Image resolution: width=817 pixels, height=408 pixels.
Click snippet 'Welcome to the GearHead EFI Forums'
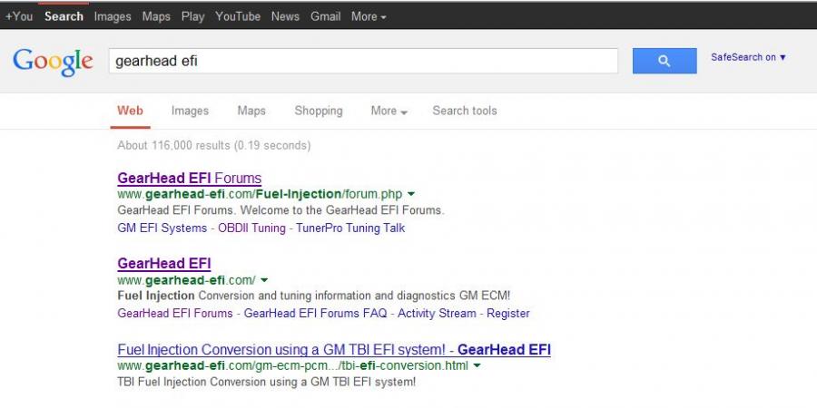coord(341,210)
